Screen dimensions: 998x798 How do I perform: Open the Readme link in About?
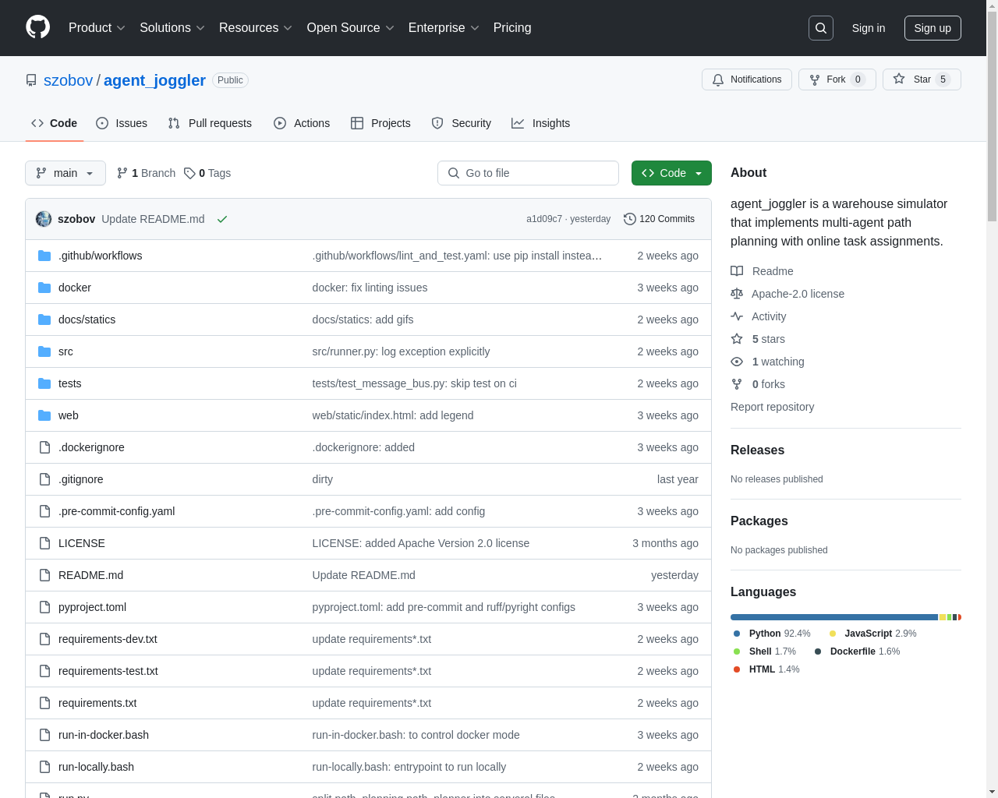(x=762, y=271)
